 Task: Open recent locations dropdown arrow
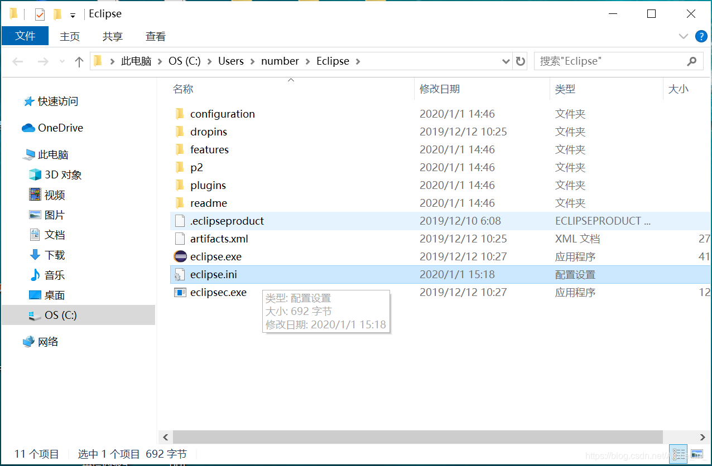point(62,62)
